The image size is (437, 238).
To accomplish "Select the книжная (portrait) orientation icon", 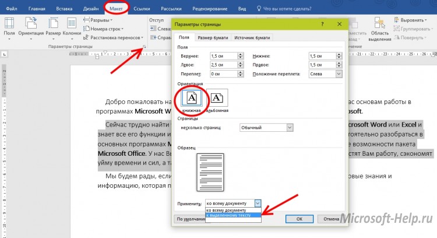I will [192, 98].
